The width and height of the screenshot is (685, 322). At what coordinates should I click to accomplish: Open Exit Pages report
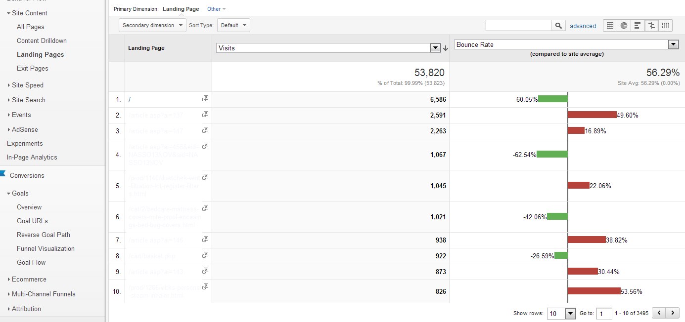pyautogui.click(x=33, y=68)
